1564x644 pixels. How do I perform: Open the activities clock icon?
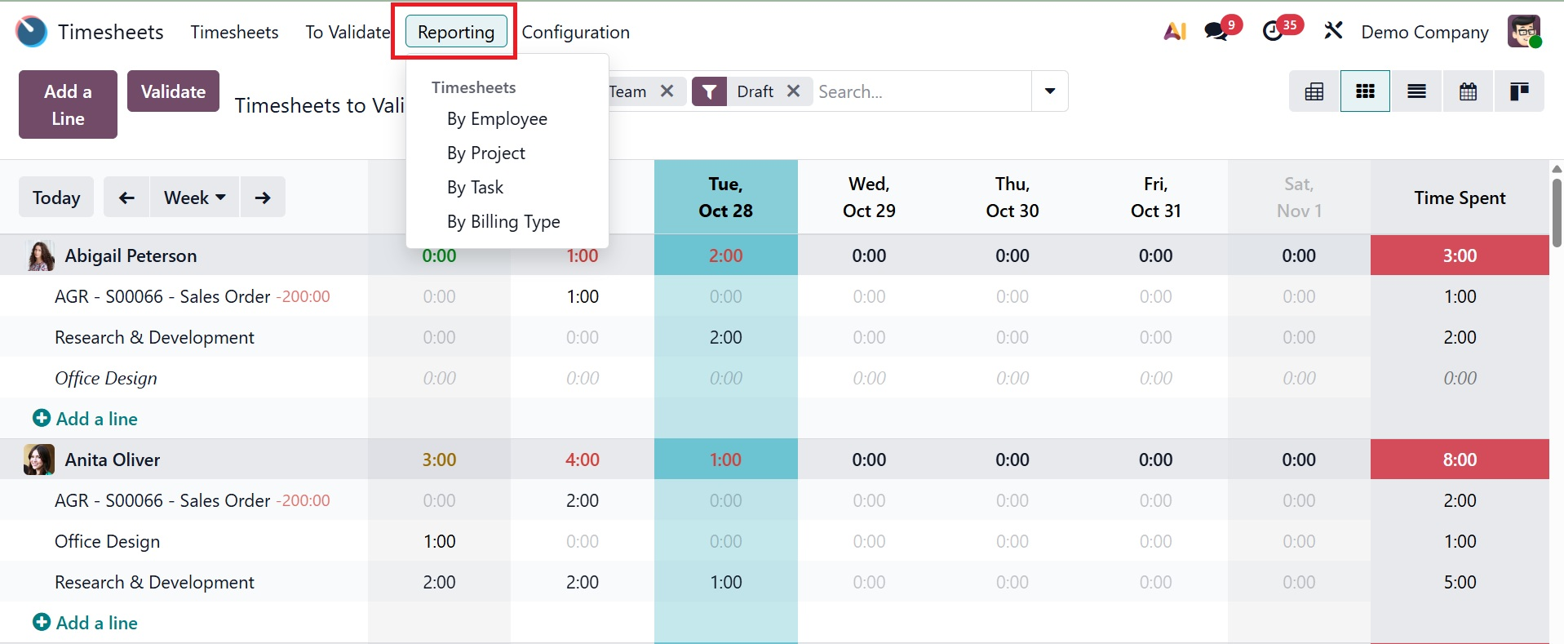(1273, 32)
